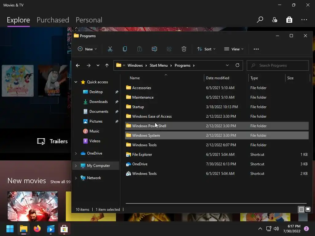
Task: Click Microsoft Store taskbar icon
Action: (x=64, y=229)
